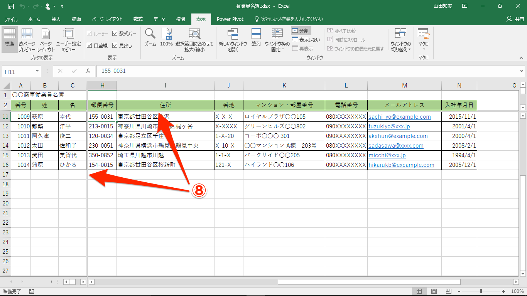The width and height of the screenshot is (527, 296).
Task: Toggle touch/mouse mode icon in title bar
Action: tap(48, 6)
